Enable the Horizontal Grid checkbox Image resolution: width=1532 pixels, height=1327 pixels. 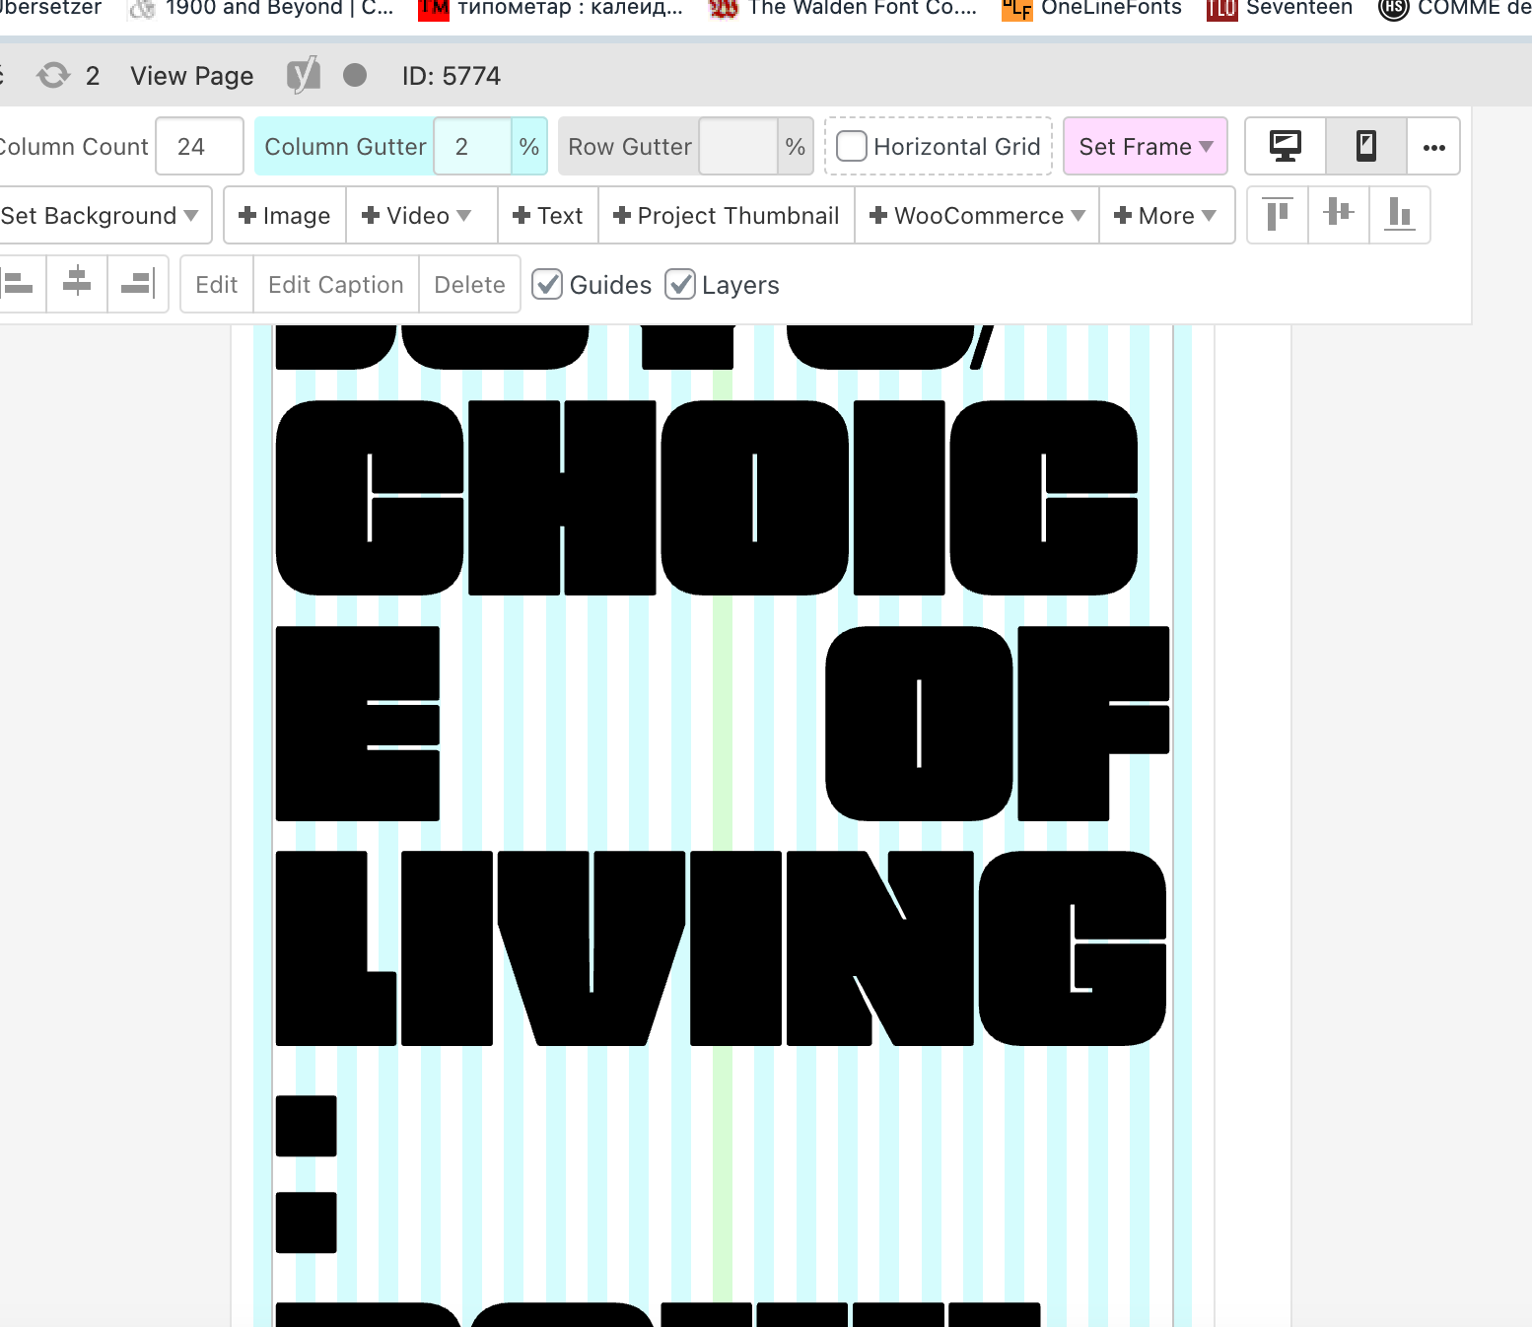point(852,147)
